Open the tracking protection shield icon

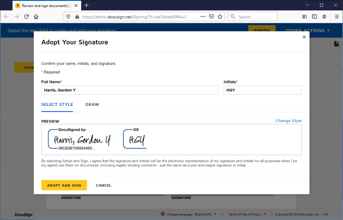coord(68,17)
